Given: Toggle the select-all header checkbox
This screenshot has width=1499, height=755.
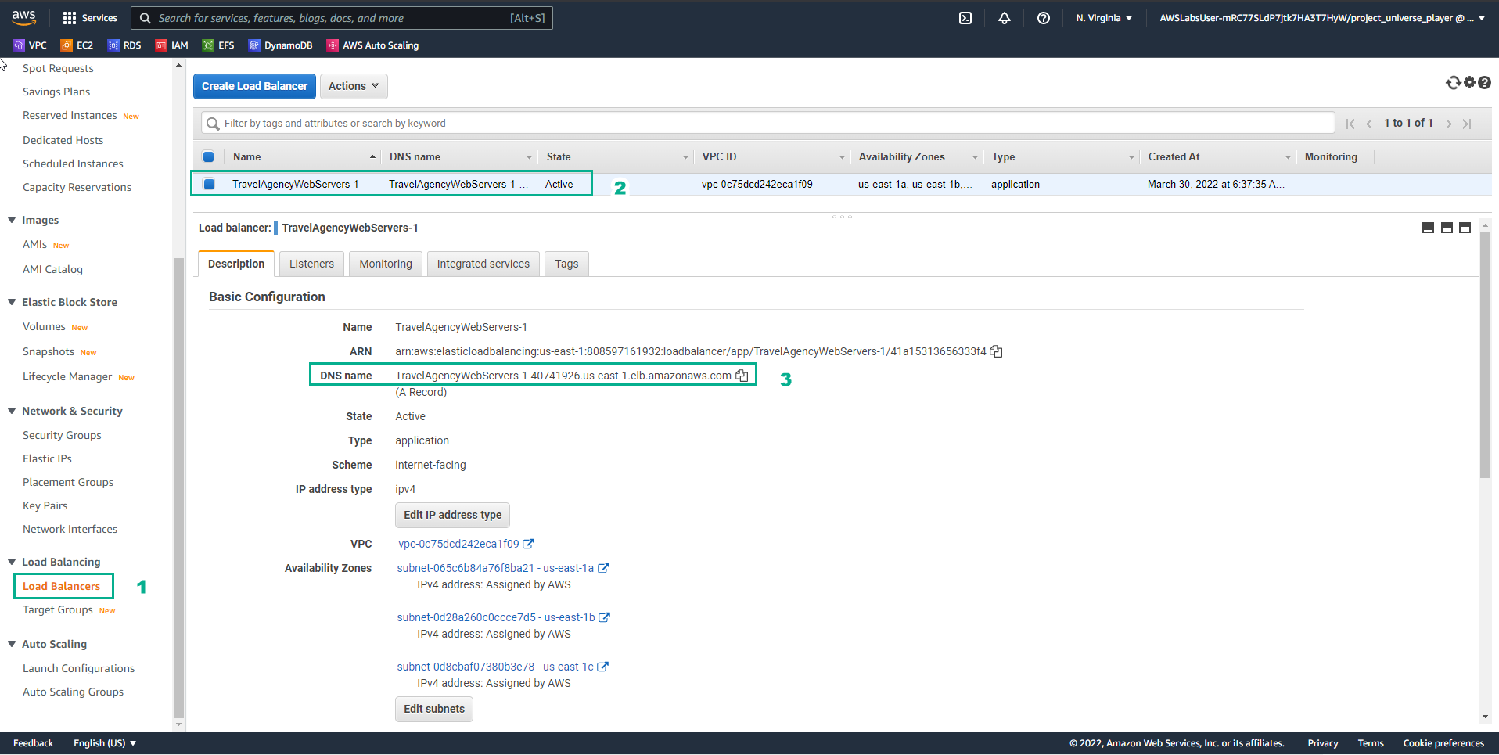Looking at the screenshot, I should (x=208, y=156).
